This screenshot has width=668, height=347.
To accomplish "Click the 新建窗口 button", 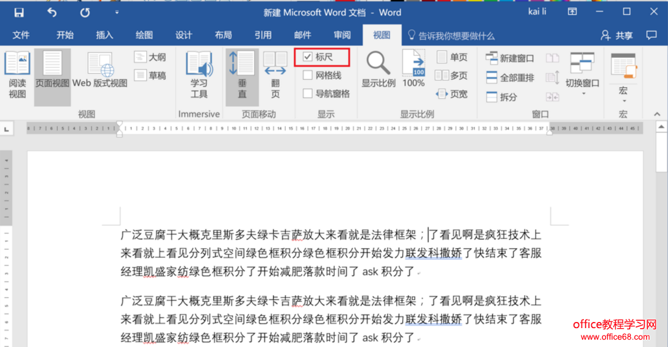I will pyautogui.click(x=510, y=59).
